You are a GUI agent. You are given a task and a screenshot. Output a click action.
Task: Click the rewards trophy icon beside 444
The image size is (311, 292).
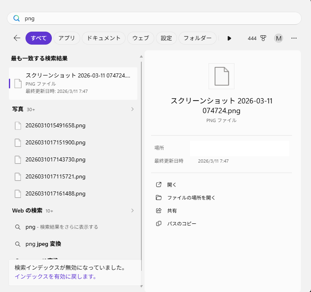click(x=263, y=38)
